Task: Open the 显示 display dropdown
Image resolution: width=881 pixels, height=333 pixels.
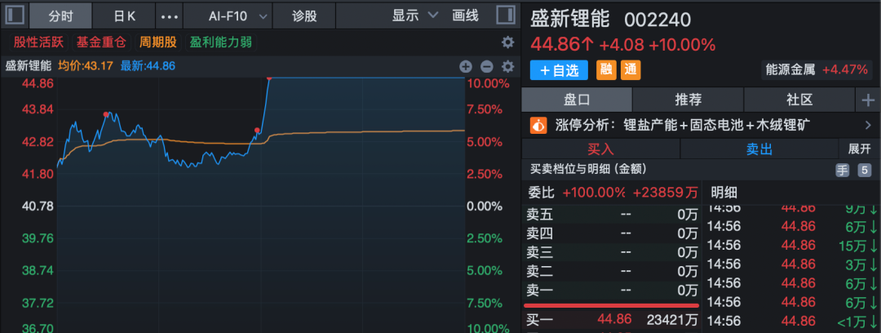Action: point(414,16)
